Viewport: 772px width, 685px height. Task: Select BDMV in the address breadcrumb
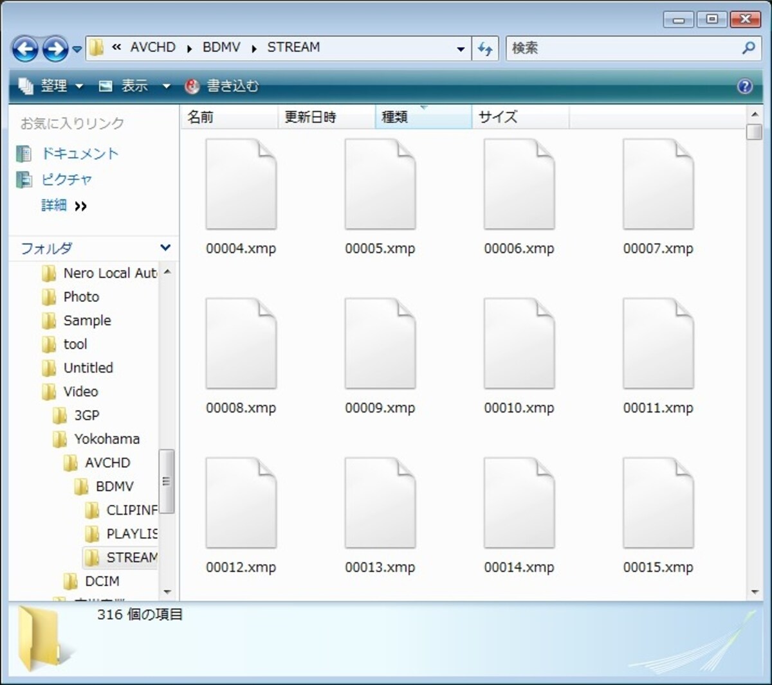(221, 47)
